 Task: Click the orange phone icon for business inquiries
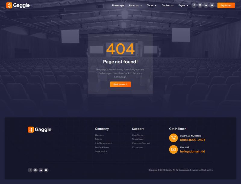(174, 138)
